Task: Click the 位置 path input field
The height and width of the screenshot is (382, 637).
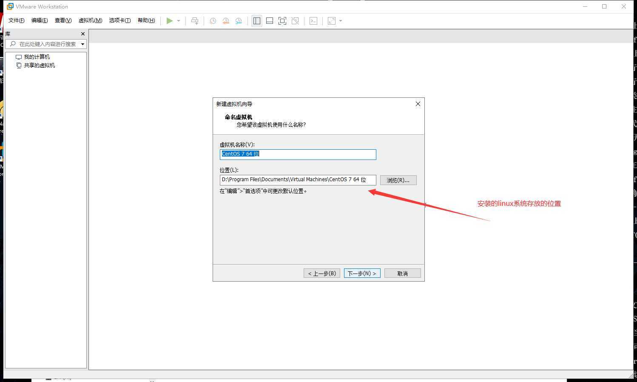Action: (x=298, y=180)
